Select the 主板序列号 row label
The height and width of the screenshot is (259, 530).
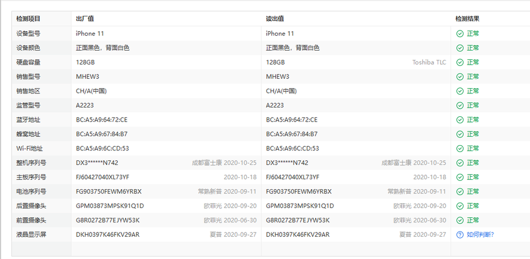tap(31, 177)
